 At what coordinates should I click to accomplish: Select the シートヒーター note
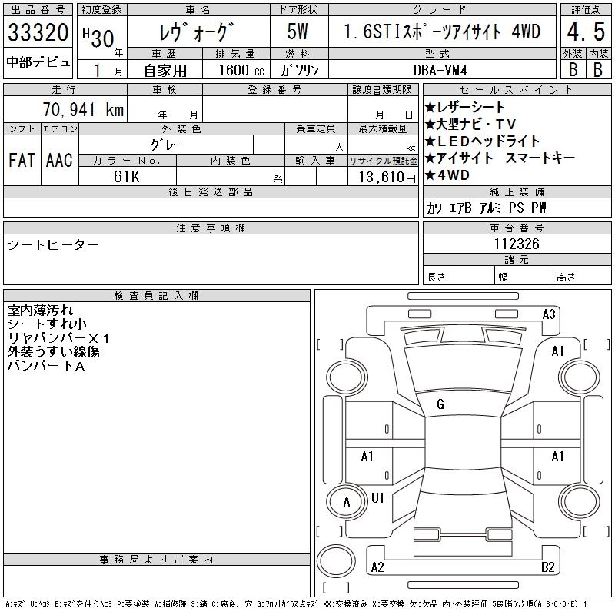click(x=54, y=244)
